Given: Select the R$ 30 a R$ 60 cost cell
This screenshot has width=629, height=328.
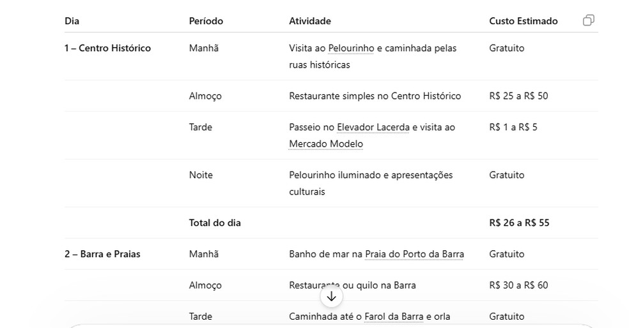Looking at the screenshot, I should pos(518,285).
